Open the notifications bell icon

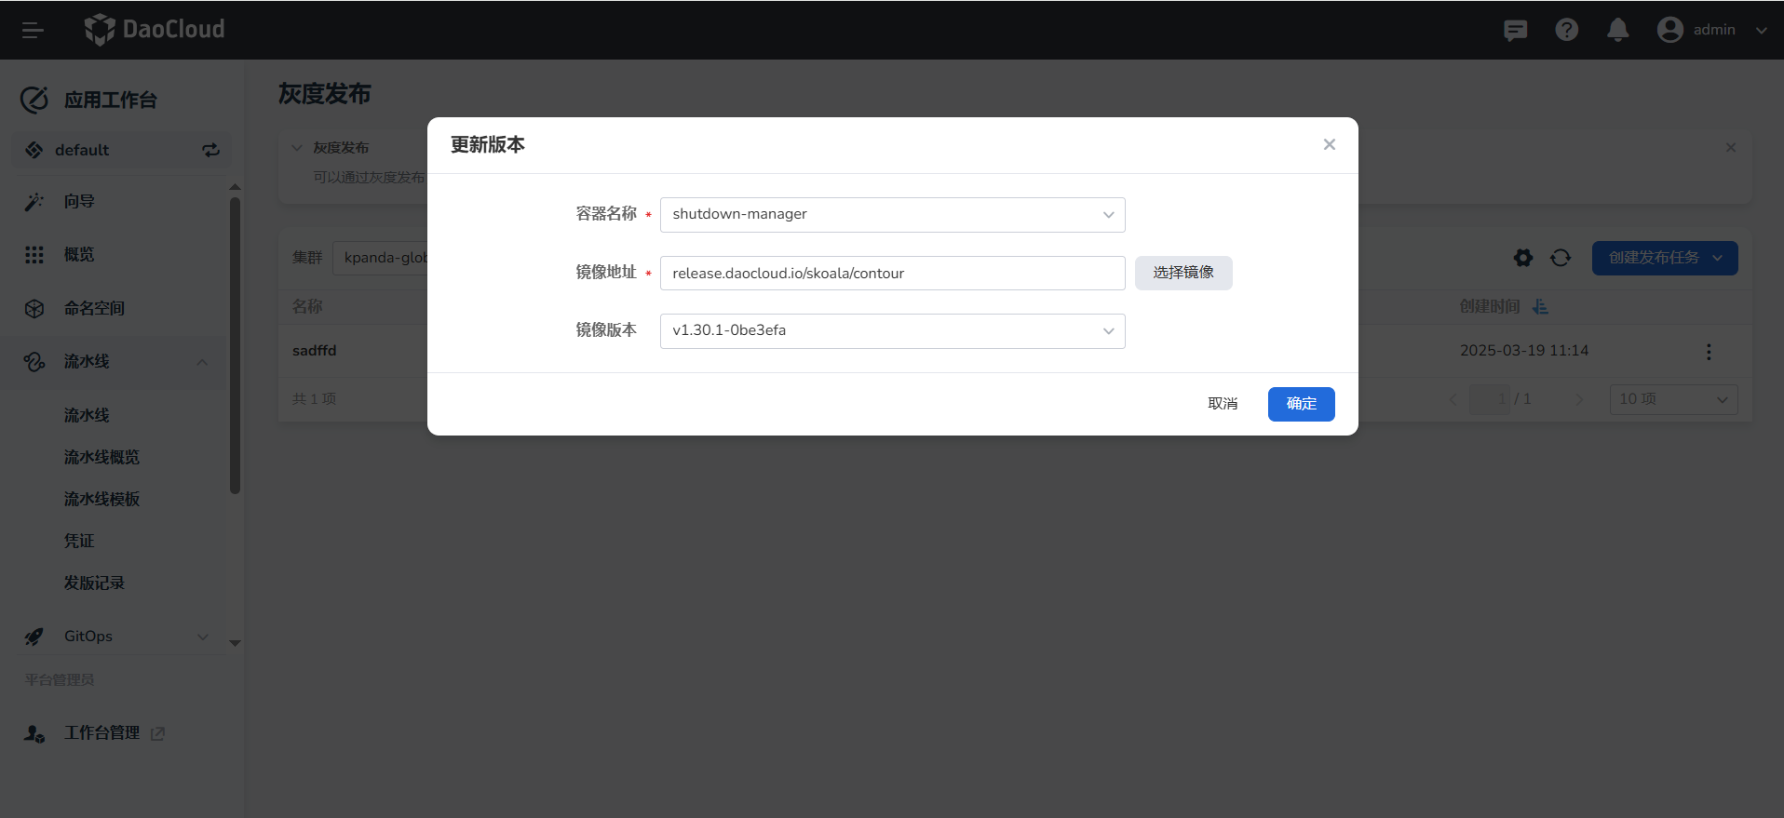pyautogui.click(x=1617, y=31)
